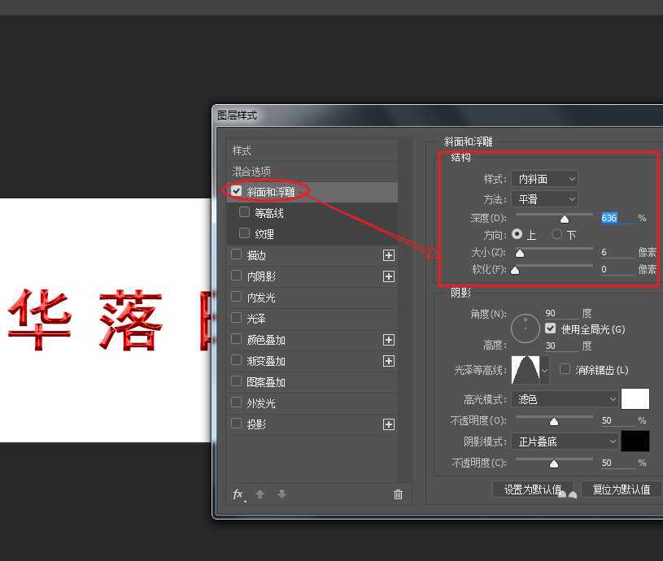Click the move effect down arrow

(281, 494)
